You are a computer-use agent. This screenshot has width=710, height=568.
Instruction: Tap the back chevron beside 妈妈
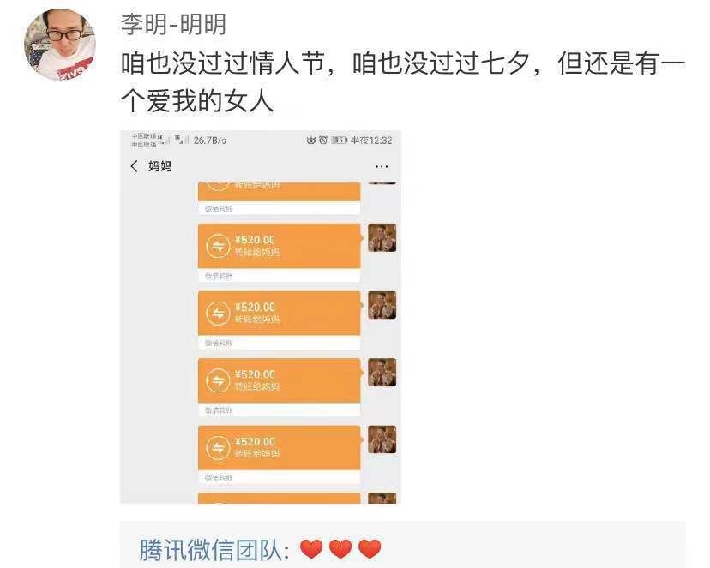coord(134,166)
